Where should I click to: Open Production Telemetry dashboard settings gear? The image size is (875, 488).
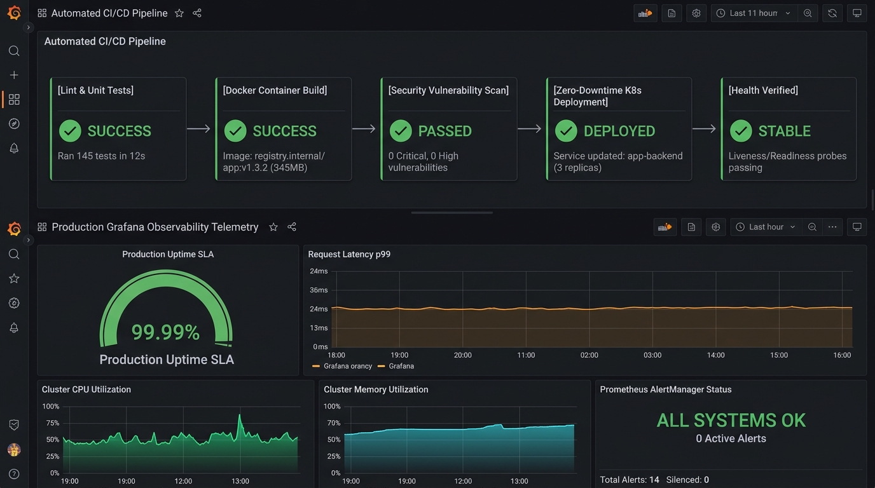point(716,227)
